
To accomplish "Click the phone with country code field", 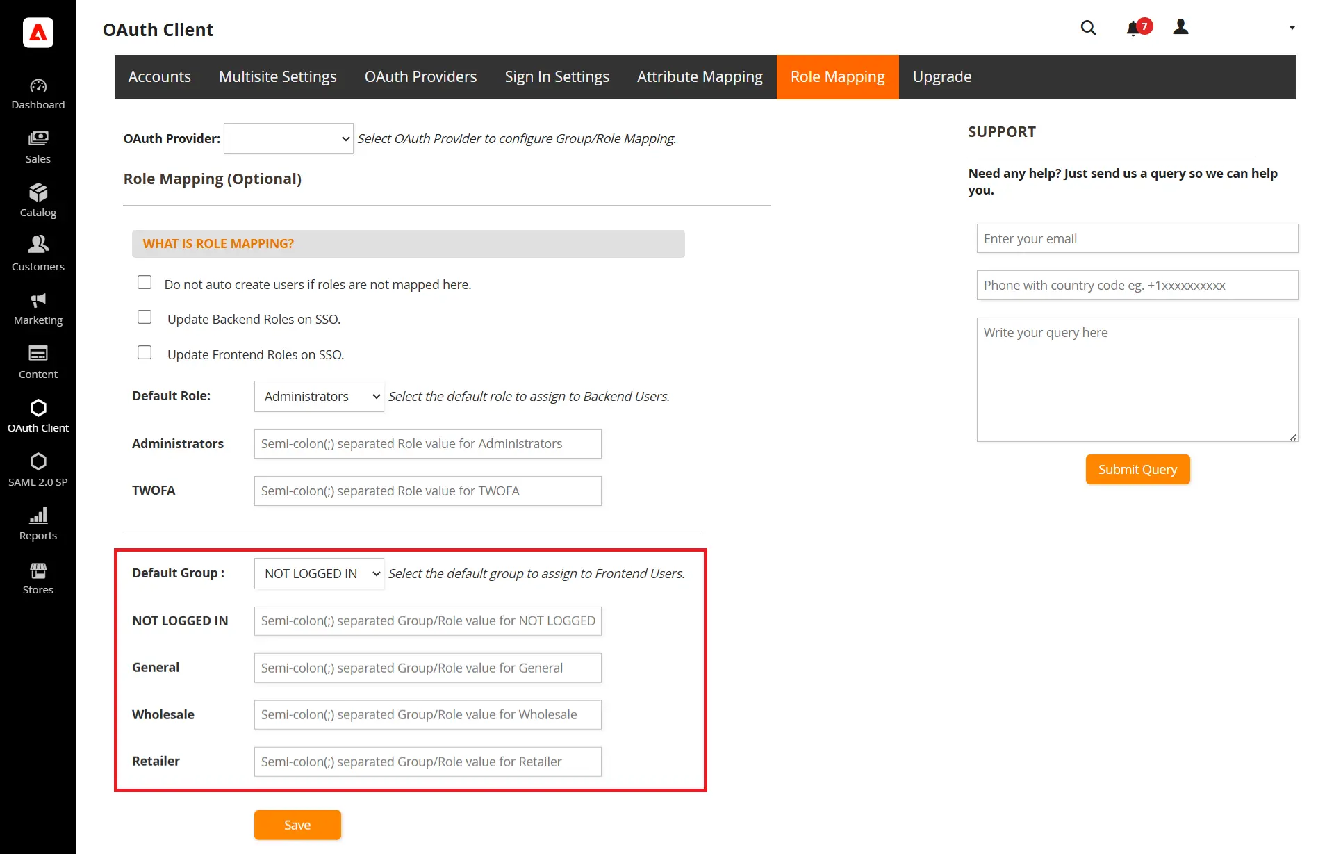I will (1137, 285).
